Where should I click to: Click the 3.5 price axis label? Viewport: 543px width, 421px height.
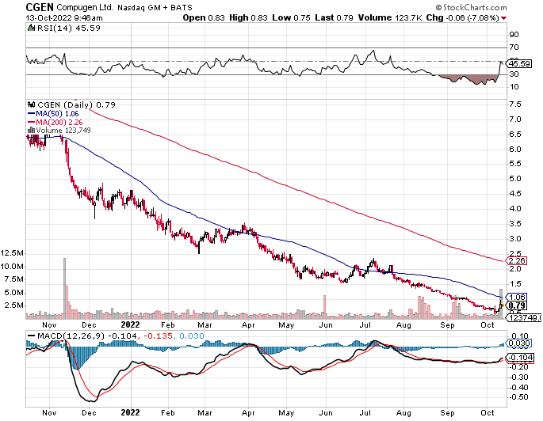click(x=515, y=224)
